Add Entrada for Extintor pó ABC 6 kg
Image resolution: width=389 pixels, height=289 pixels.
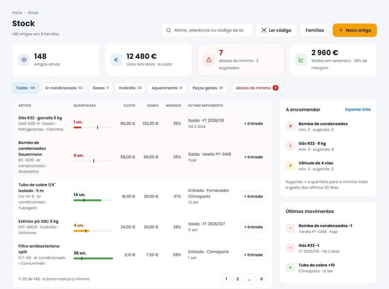point(253,227)
